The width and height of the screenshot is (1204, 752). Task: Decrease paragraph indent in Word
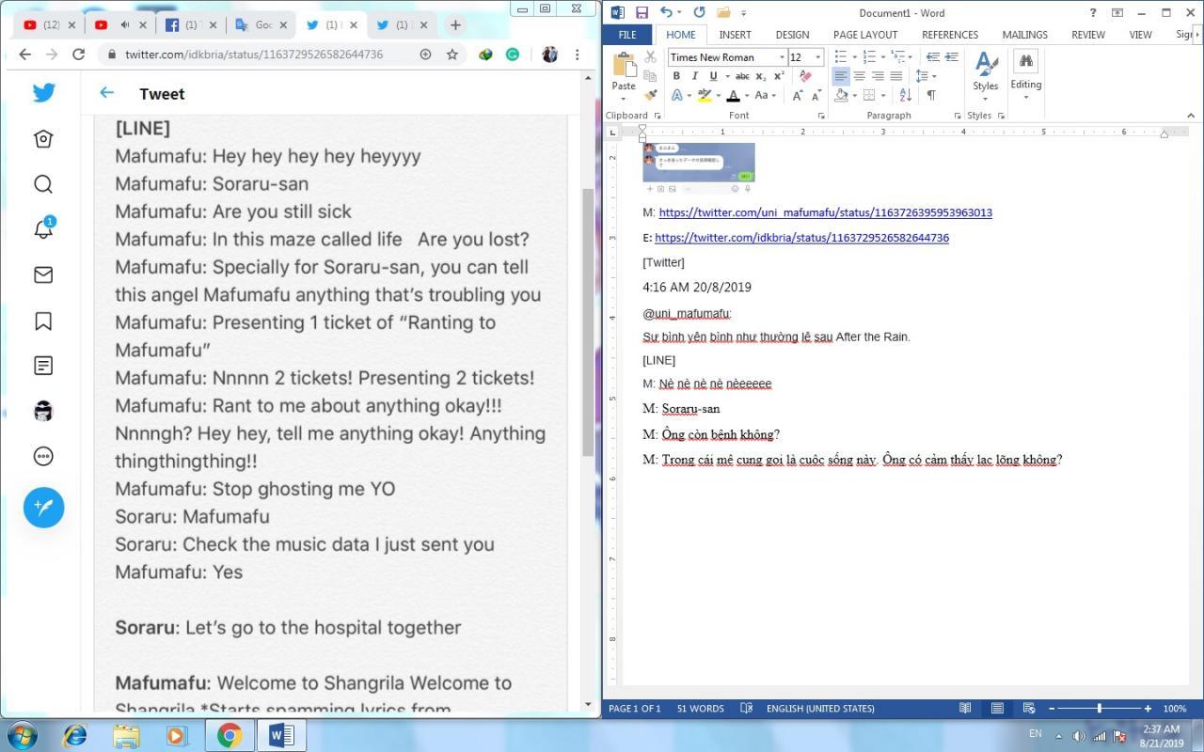[933, 57]
